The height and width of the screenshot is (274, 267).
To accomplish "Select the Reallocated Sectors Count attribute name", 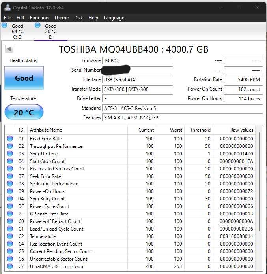I will 57,169.
